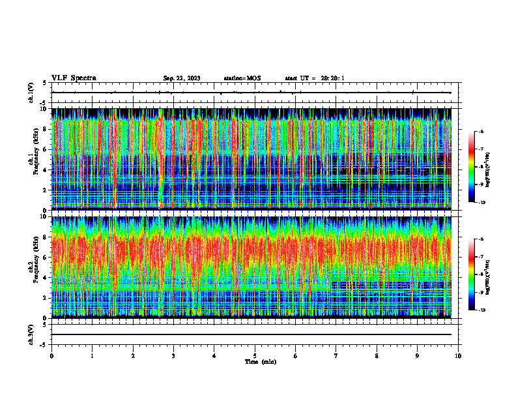This screenshot has height=399, width=516.
Task: Click the "8" kHz tick on ch.1 spectrogram axis
Action: coord(46,129)
